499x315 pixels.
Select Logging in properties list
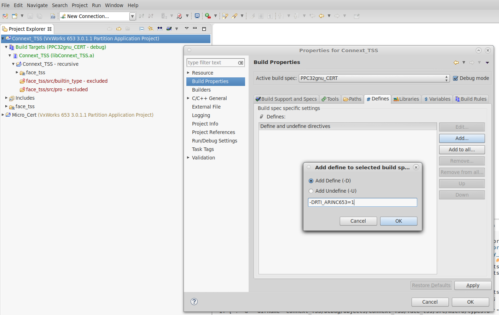(x=201, y=115)
